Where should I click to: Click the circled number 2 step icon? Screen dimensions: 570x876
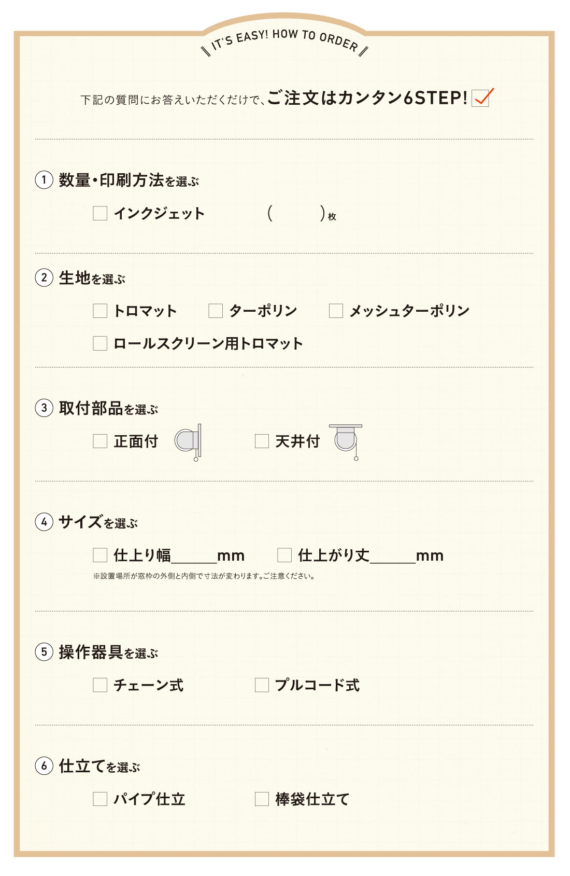(x=44, y=277)
